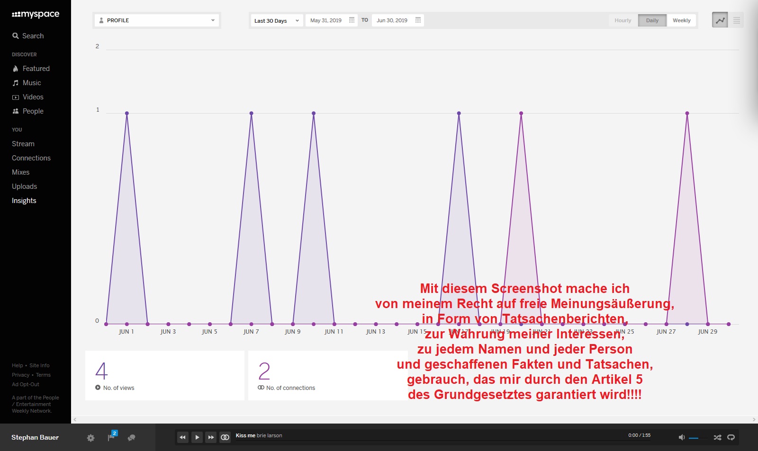Click the Kiss me song title

point(245,435)
